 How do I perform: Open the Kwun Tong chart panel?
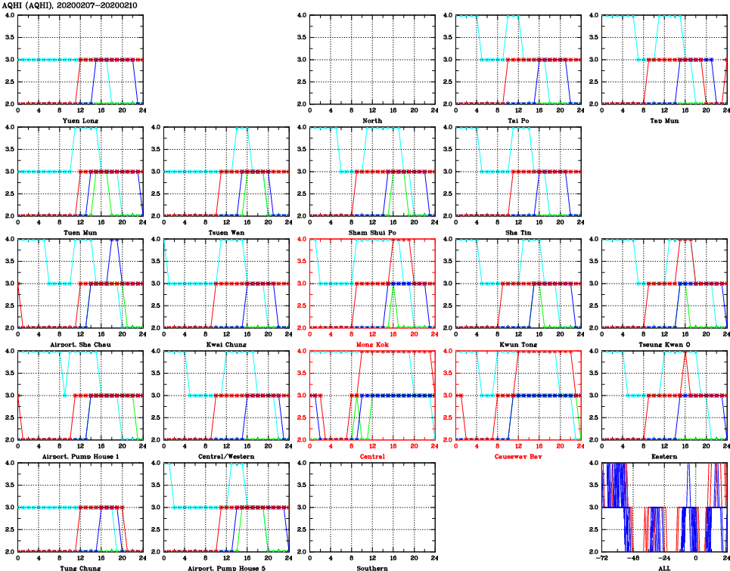[x=518, y=283]
